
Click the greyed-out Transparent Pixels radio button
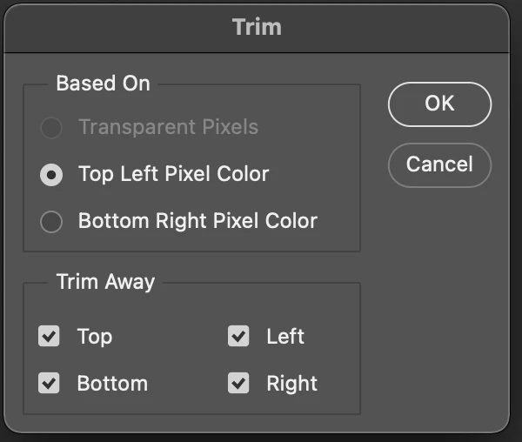(x=51, y=128)
